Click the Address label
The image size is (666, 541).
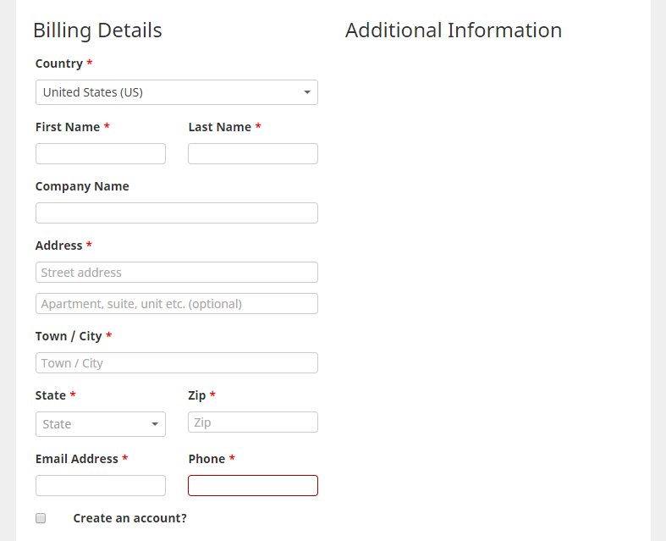[58, 246]
